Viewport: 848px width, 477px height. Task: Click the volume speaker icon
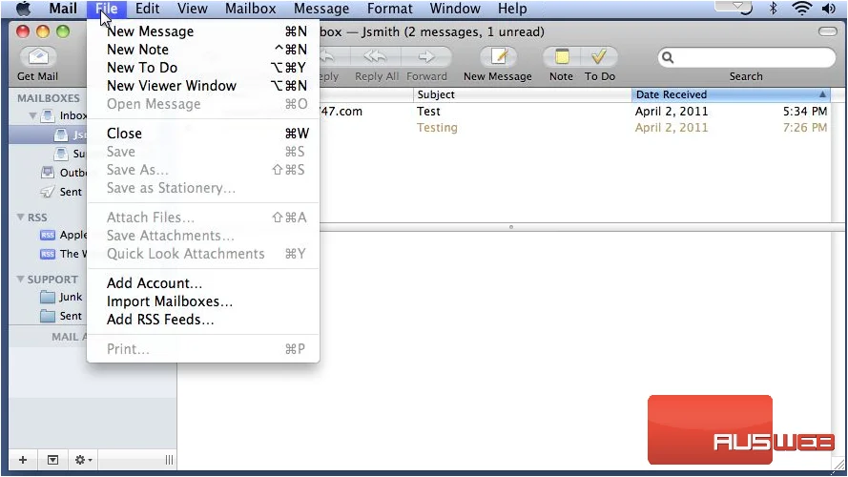(x=828, y=9)
